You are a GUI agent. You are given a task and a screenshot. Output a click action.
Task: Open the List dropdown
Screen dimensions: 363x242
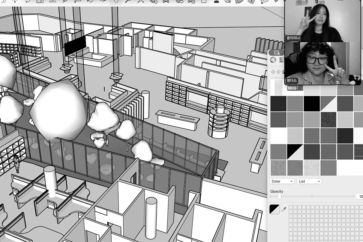point(309,181)
